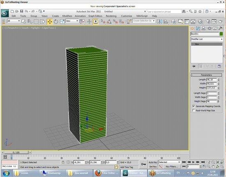Click Play Animation button
Viewport: 226px width, 177px height.
(194, 162)
